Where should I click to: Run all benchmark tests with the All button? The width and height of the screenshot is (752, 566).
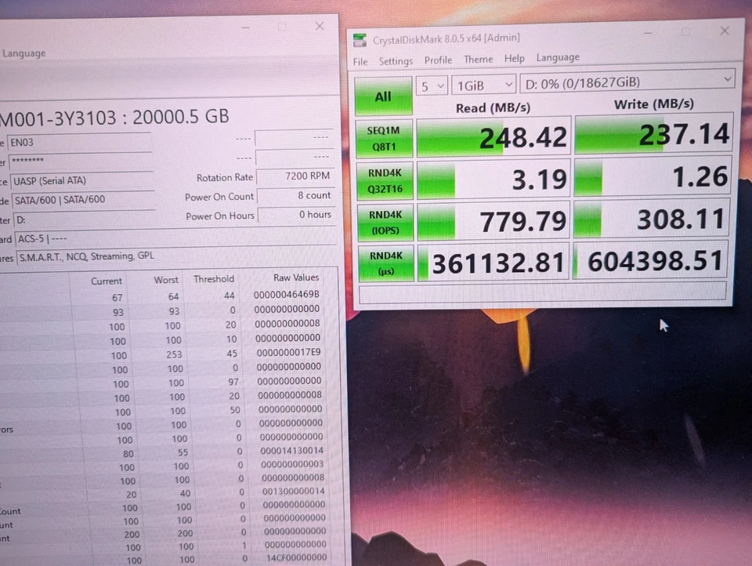(x=383, y=96)
